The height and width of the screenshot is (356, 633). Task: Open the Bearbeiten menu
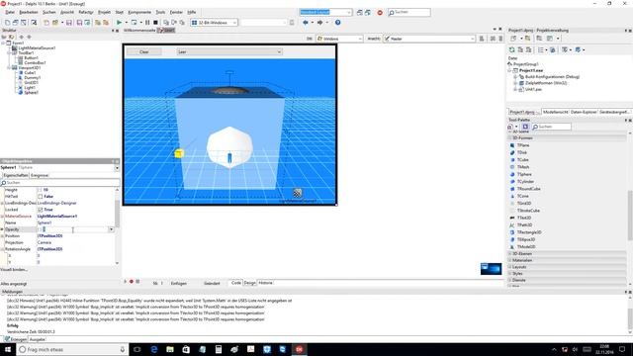pos(29,13)
